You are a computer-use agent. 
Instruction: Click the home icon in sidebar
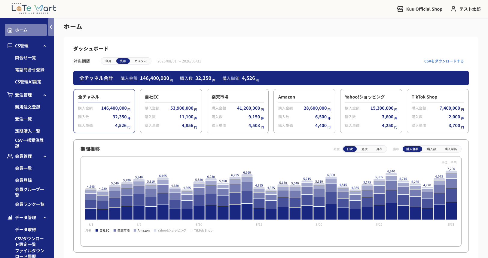[x=10, y=30]
